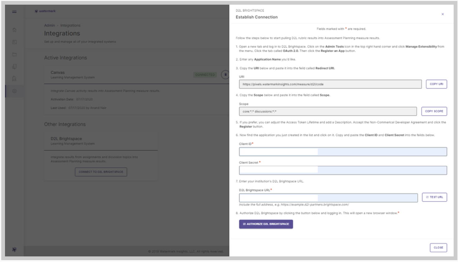Viewport: 458px width, 262px height.
Task: Close the panel with the CLOSE button
Action: (439, 247)
